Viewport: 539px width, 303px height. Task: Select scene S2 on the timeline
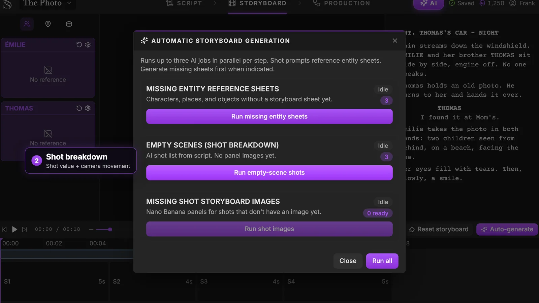click(x=153, y=282)
